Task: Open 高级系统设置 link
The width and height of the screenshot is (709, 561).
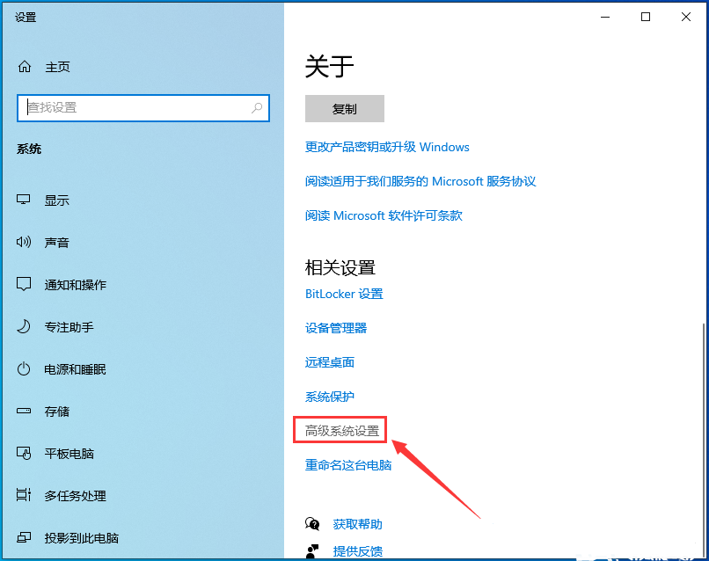Action: (342, 431)
